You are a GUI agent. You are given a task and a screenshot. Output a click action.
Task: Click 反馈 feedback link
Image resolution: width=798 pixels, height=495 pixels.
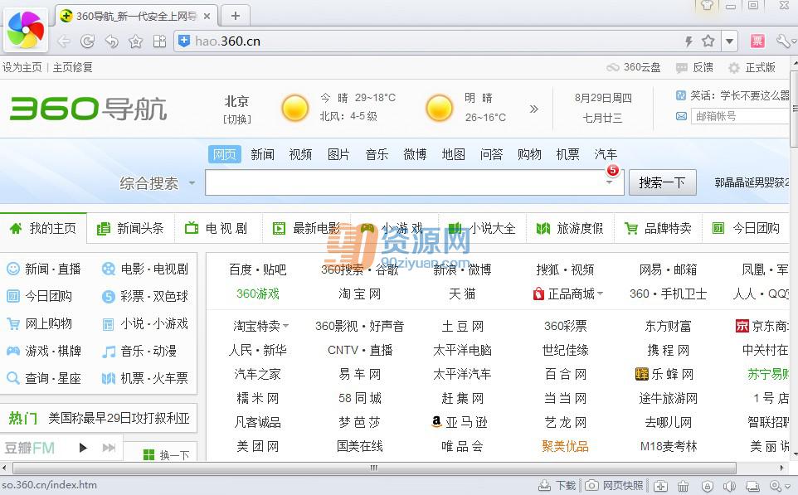click(x=694, y=67)
